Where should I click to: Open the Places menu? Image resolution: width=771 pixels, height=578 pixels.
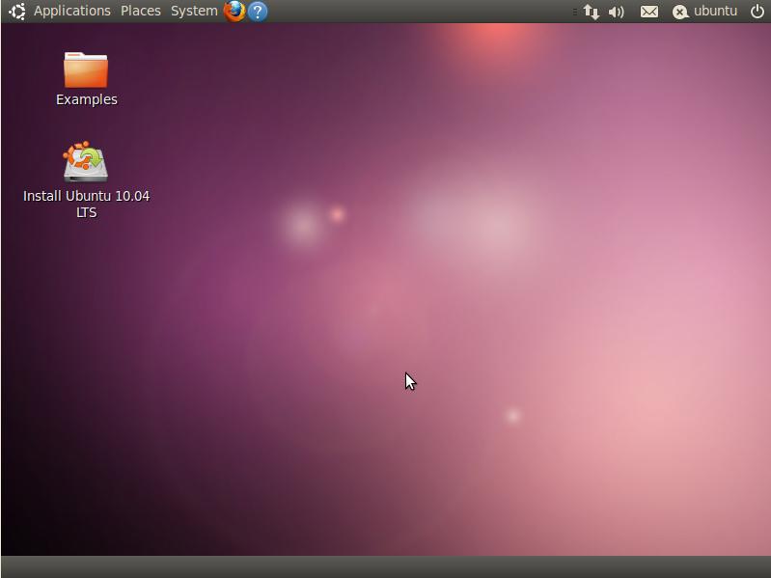(141, 11)
